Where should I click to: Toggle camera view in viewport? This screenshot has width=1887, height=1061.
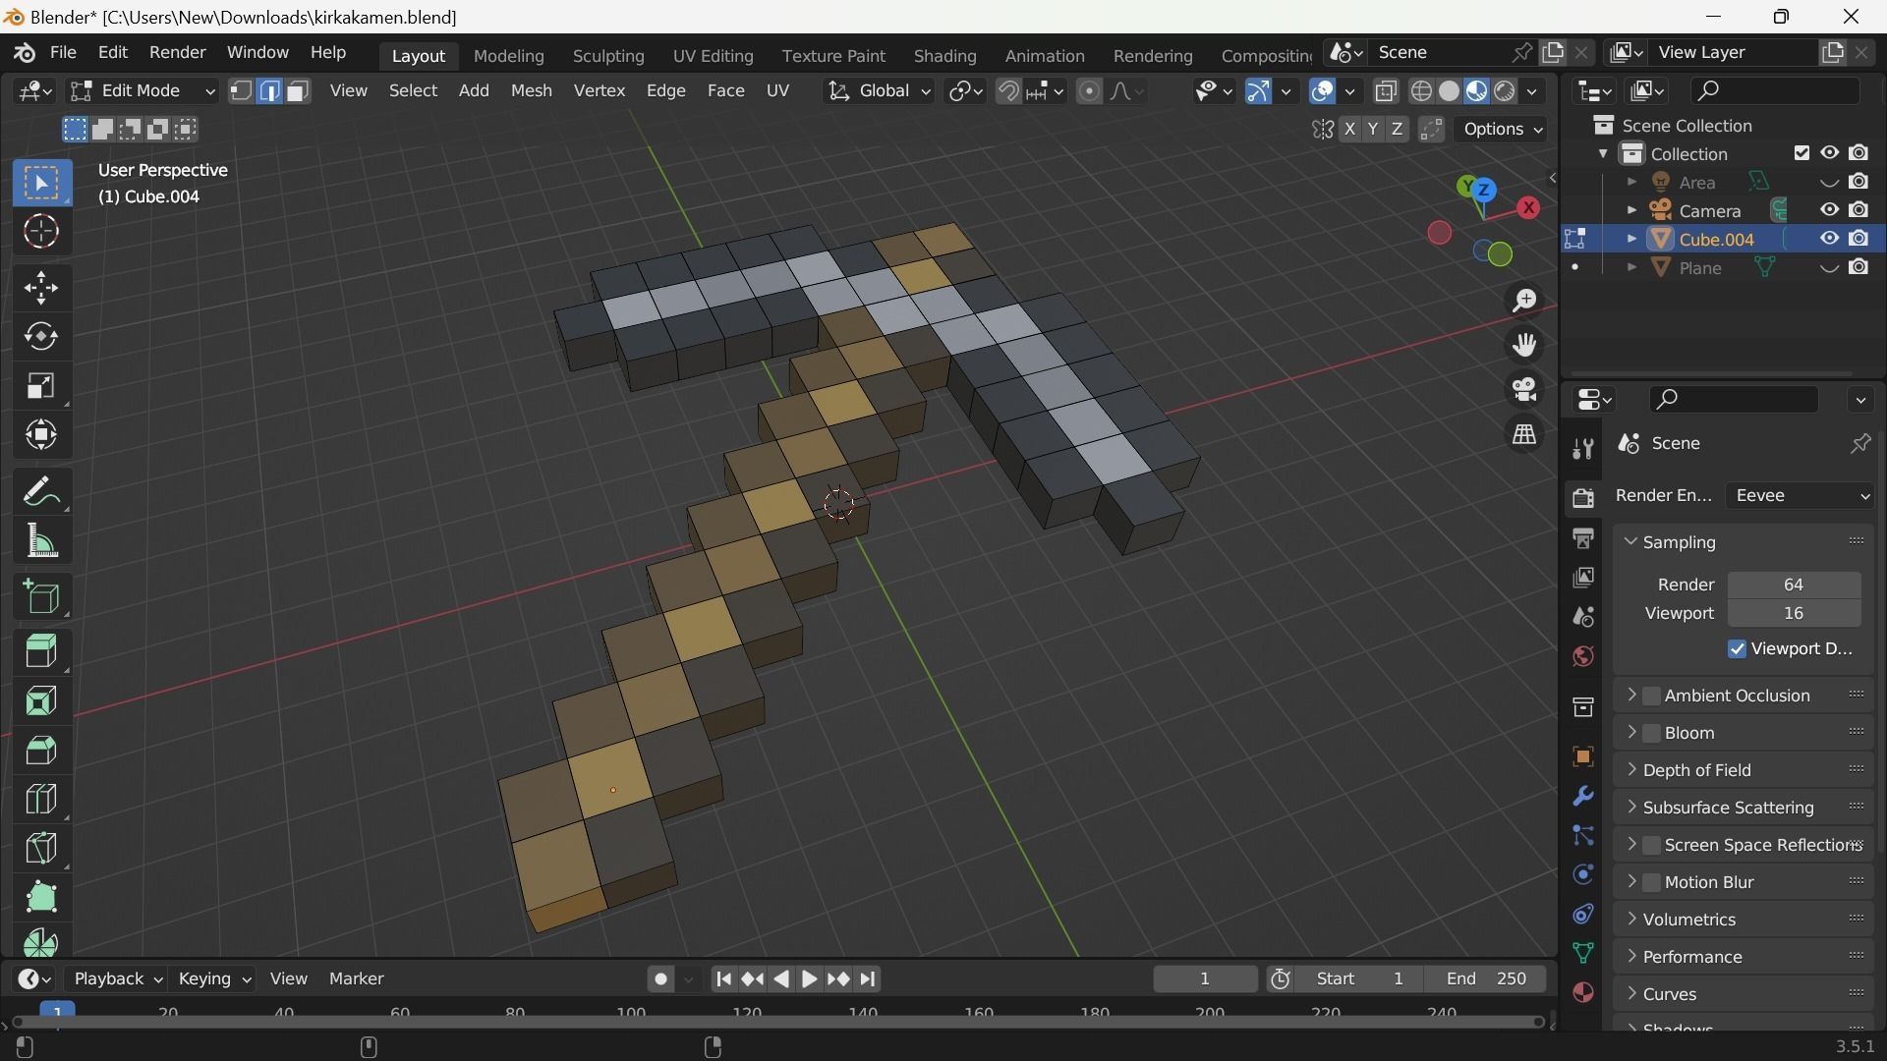1524,390
